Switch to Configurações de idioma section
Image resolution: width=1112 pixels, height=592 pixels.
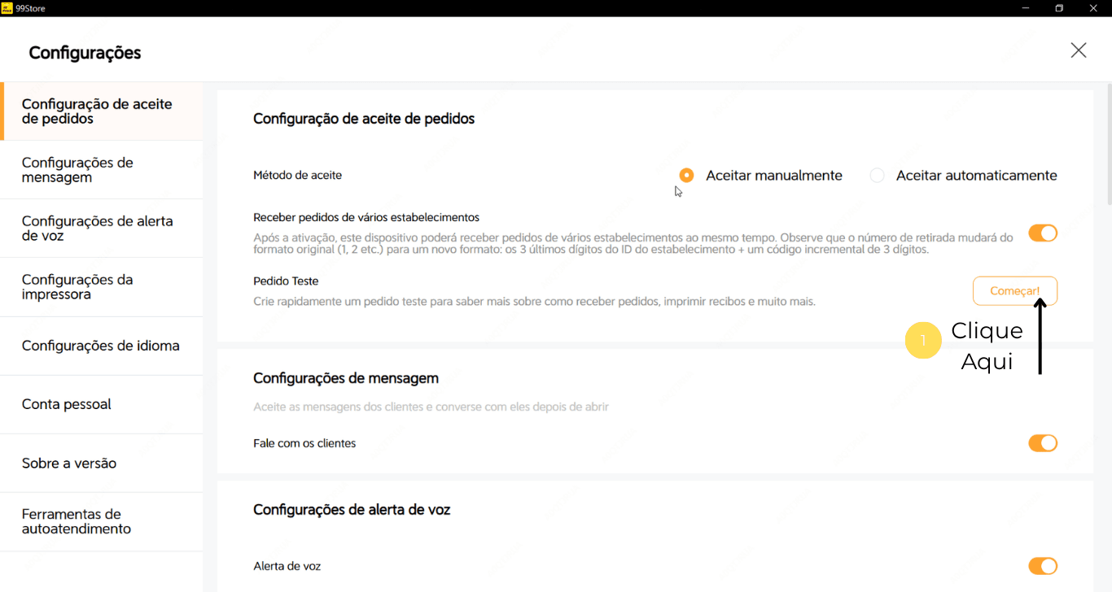101,346
